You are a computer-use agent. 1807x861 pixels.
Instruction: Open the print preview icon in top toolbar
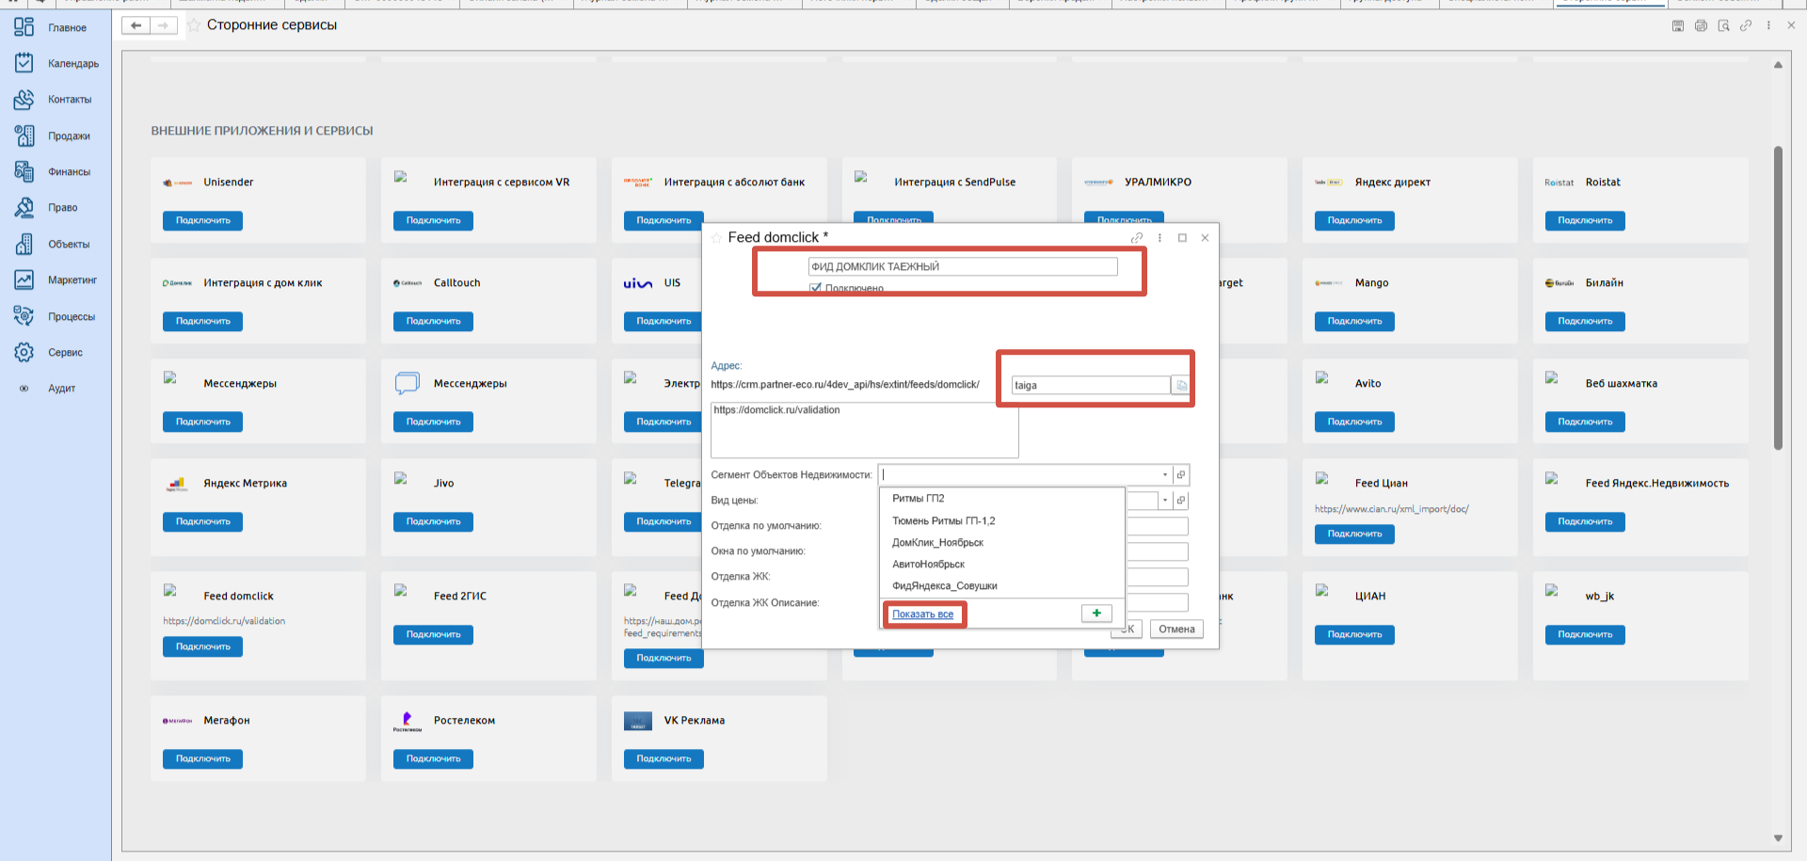pos(1723,25)
